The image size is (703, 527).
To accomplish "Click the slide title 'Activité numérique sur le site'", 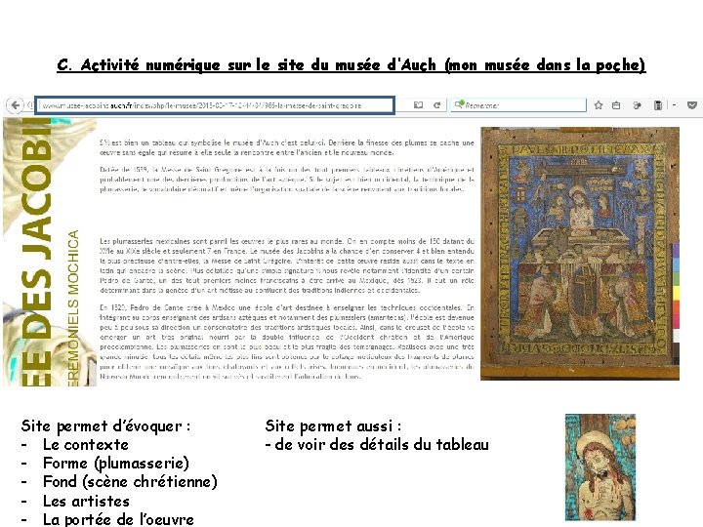I will click(x=351, y=65).
